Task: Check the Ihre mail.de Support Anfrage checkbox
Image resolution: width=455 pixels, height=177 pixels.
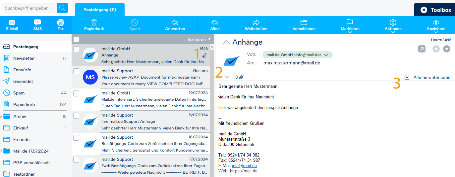Action: pos(76,115)
